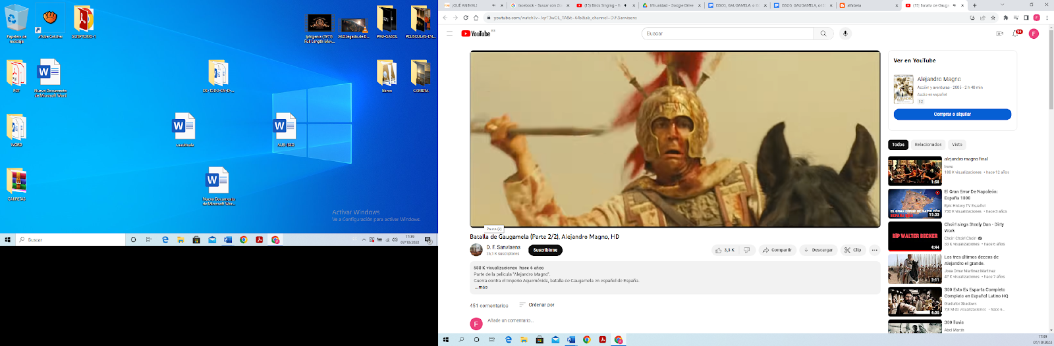Viewport: 1054px width, 346px height.
Task: Open Chrome tab search dropdown arrow
Action: click(x=1003, y=5)
